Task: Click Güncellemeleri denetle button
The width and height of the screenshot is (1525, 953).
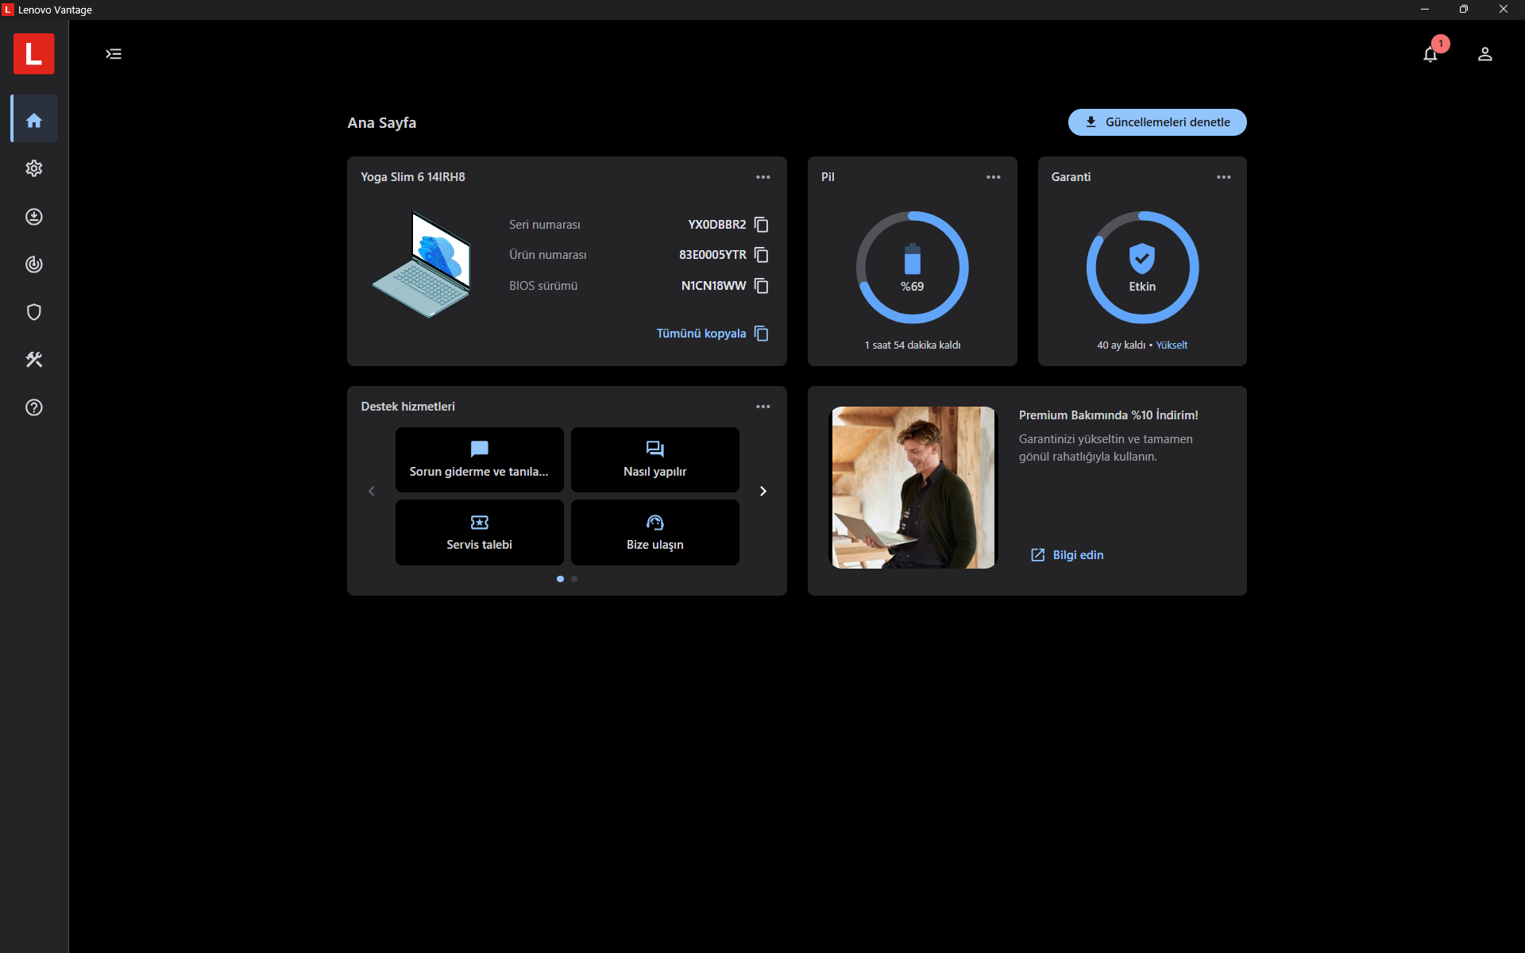Action: coord(1157,122)
